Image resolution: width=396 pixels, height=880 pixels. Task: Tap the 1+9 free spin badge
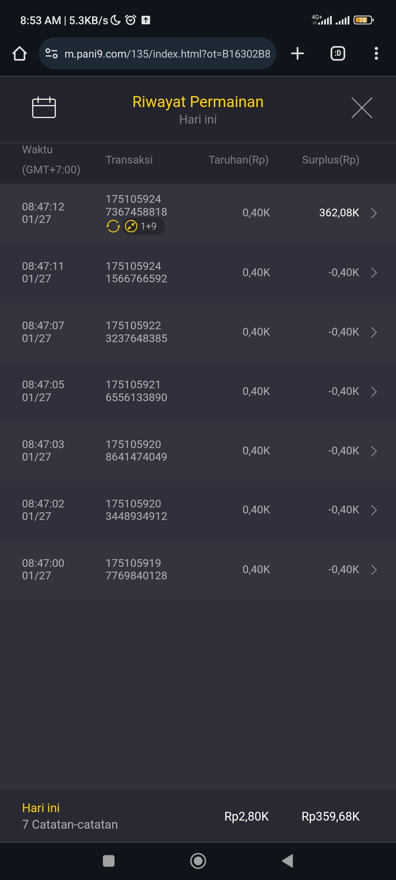(144, 226)
